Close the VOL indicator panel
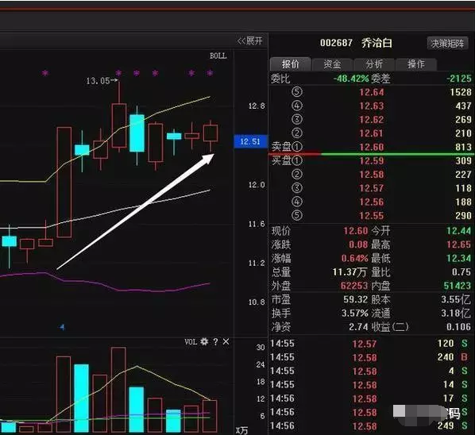The image size is (475, 435). coord(226,342)
